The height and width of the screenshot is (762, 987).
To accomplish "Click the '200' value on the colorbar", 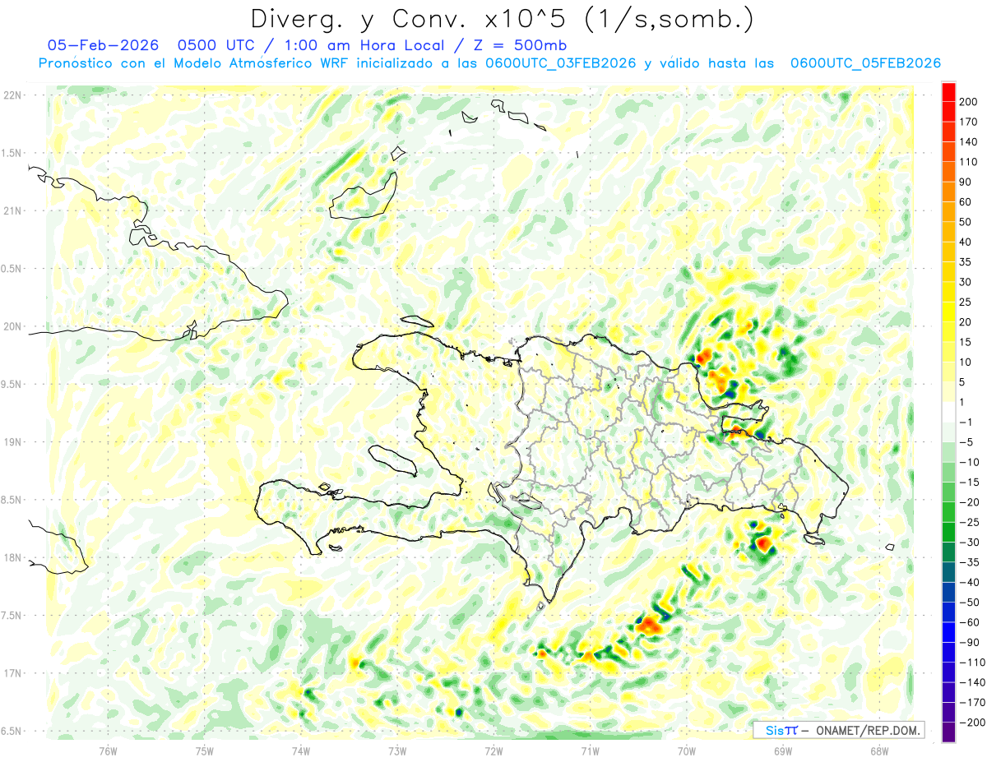I will (967, 102).
